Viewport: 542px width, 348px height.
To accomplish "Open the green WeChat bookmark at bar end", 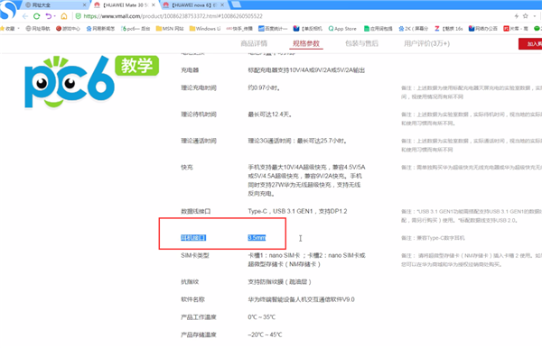I will coord(537,29).
